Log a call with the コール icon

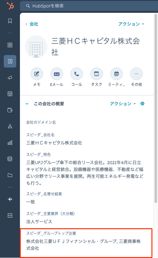(x=77, y=74)
